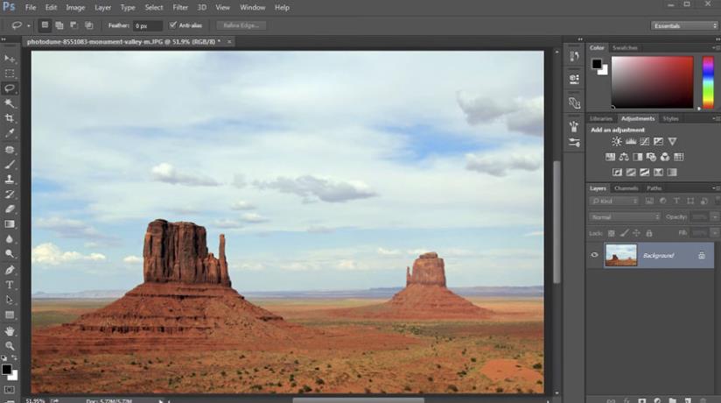Image resolution: width=721 pixels, height=403 pixels.
Task: Add a Channel Mixer adjustment
Action: (665, 157)
